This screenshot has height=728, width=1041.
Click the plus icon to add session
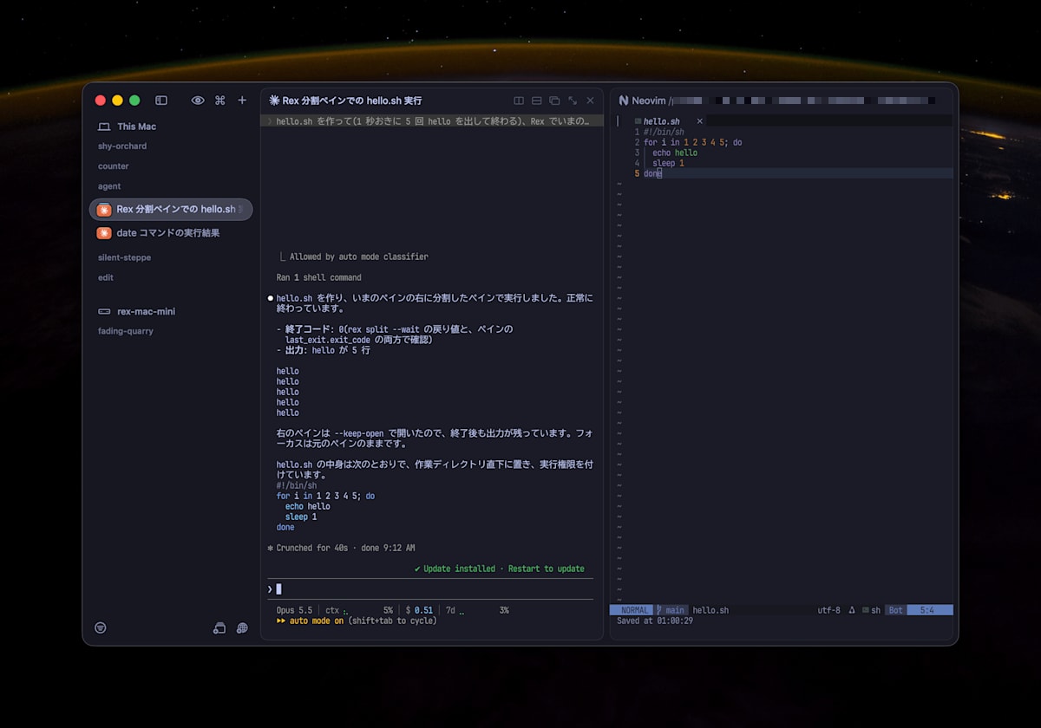242,101
